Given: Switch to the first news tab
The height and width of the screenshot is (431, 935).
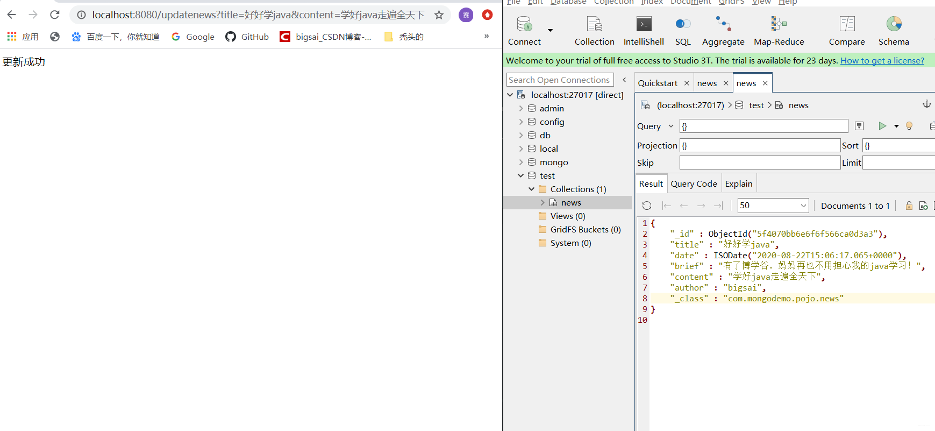Looking at the screenshot, I should (x=707, y=83).
